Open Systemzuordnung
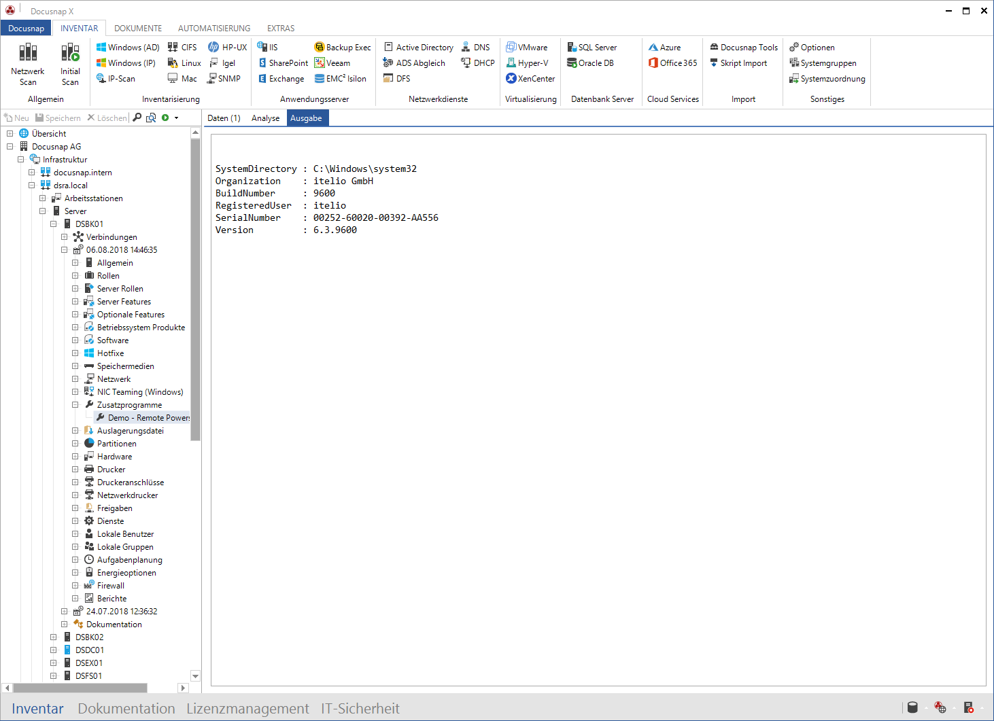This screenshot has width=994, height=721. (827, 78)
